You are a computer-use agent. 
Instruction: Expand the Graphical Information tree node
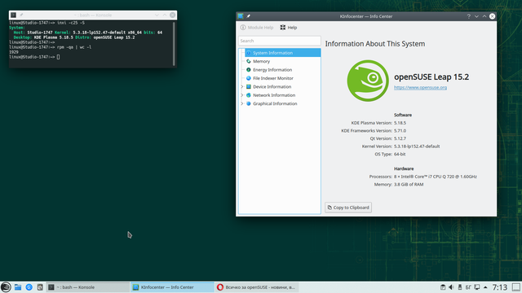coord(242,103)
